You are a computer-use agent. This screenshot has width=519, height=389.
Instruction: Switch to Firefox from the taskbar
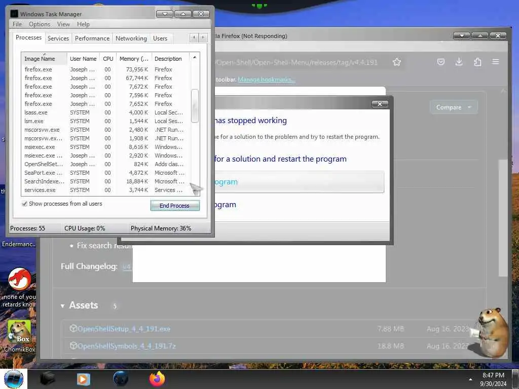tap(157, 378)
